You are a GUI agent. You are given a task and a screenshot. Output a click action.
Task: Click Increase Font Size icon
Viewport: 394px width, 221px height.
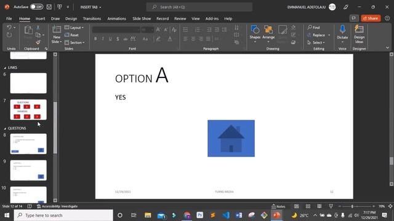click(x=158, y=29)
